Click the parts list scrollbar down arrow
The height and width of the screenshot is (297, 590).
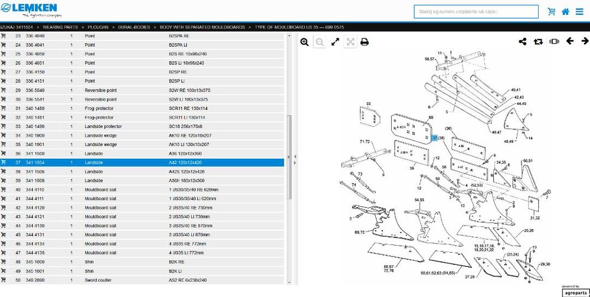click(289, 282)
